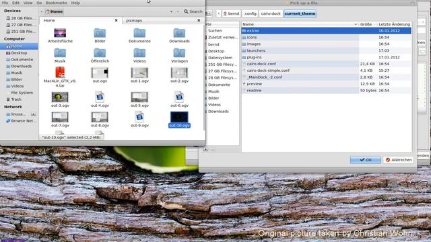Select the out.ogv video file
Viewport: 431px width, 242px height.
tap(100, 73)
